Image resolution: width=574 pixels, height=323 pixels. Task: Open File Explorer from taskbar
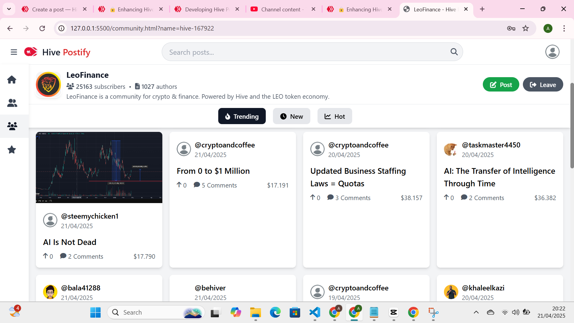coord(256,312)
